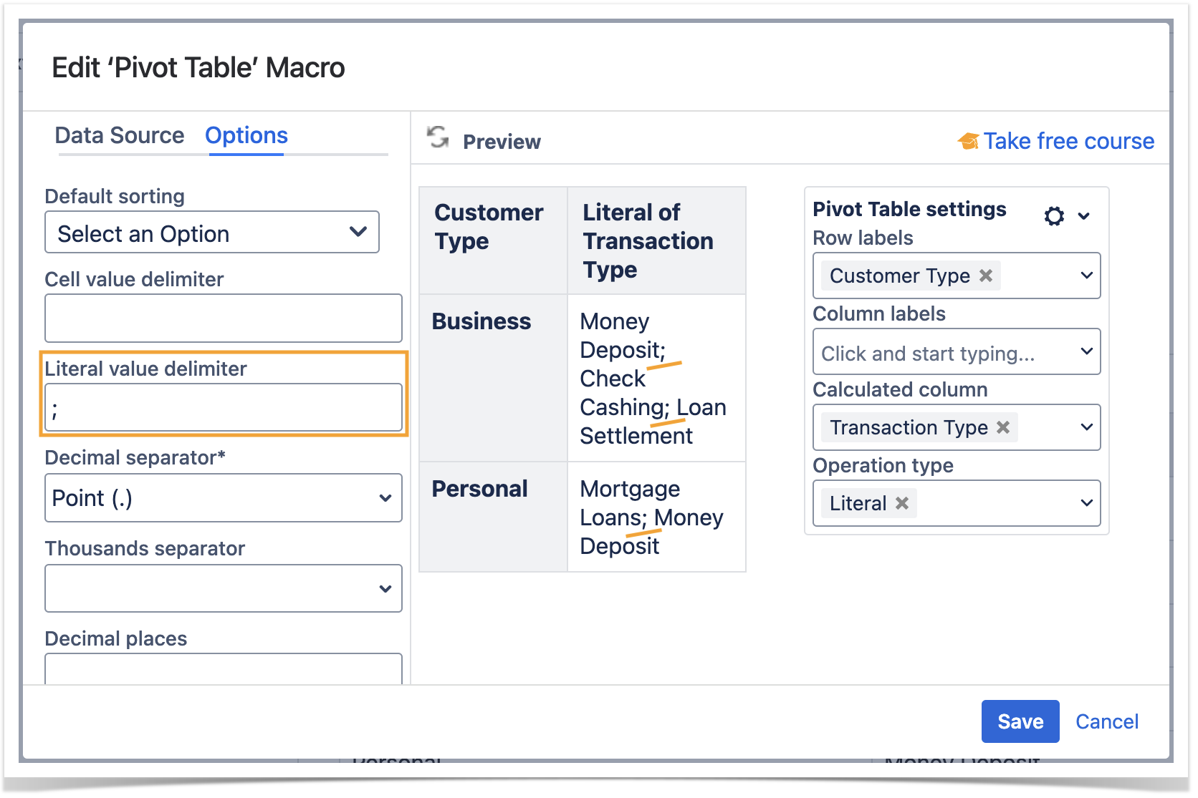The width and height of the screenshot is (1198, 798).
Task: Remove Literal tag from Operation type
Action: (x=902, y=503)
